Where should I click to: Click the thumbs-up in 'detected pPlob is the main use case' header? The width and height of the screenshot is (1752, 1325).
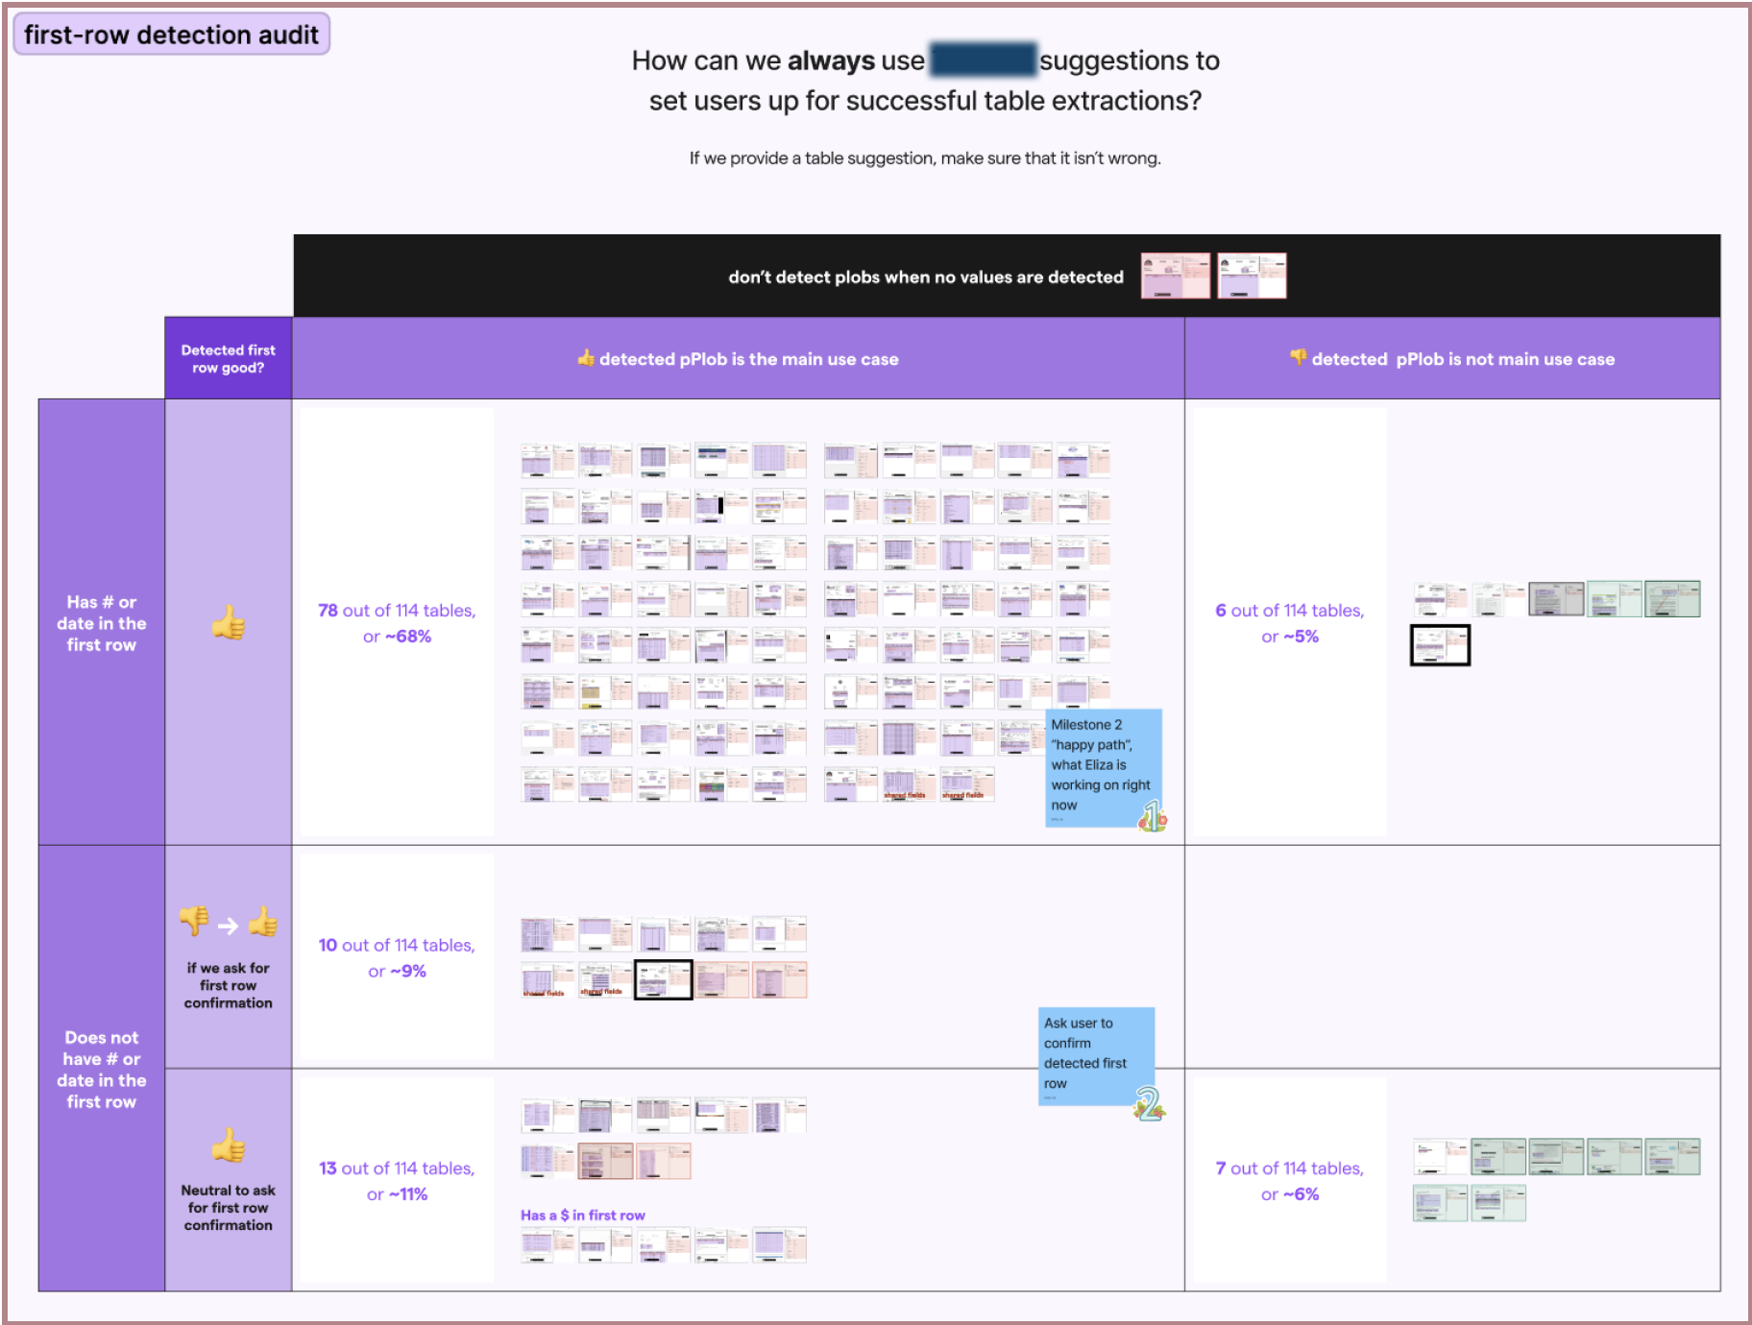588,358
